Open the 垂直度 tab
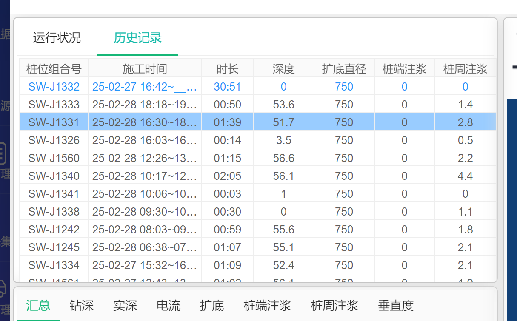517x321 pixels. tap(395, 305)
